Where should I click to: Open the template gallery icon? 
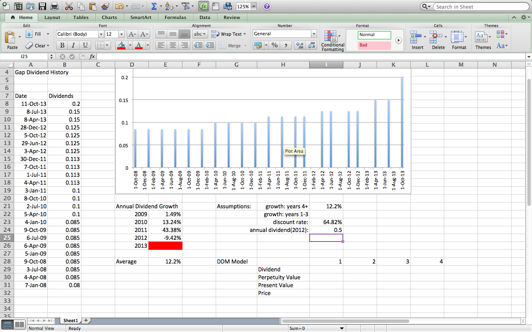(x=18, y=6)
